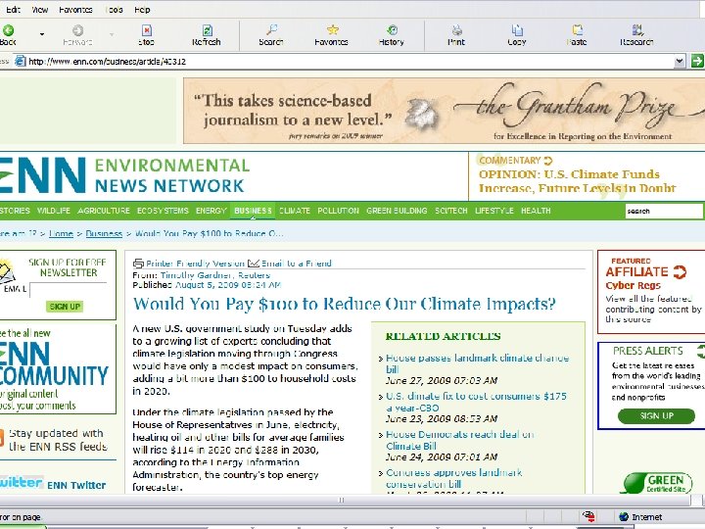Click the newsletter EMAIL input field

pos(69,290)
